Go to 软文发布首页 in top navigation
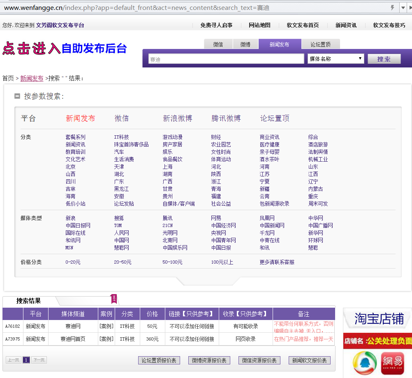This screenshot has height=378, width=412. click(303, 25)
